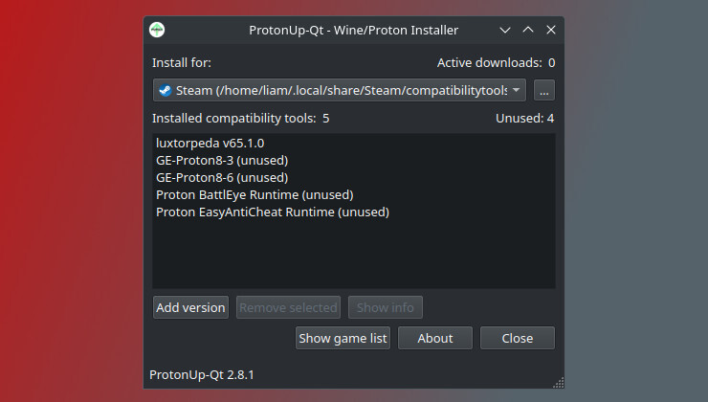Choose Proton BattlEye Runtime from the list

tap(254, 195)
